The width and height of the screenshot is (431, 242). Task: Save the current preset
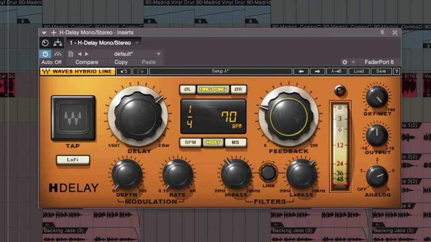(381, 71)
